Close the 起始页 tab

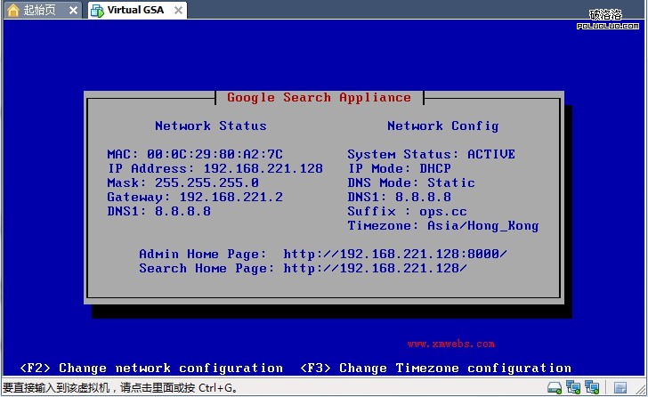coord(73,10)
